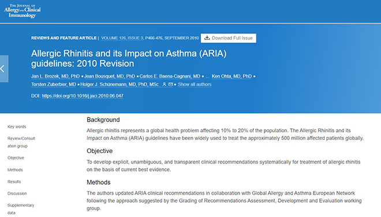Go to Discussion in the sidebar navigation
381x217 pixels.
point(17,193)
